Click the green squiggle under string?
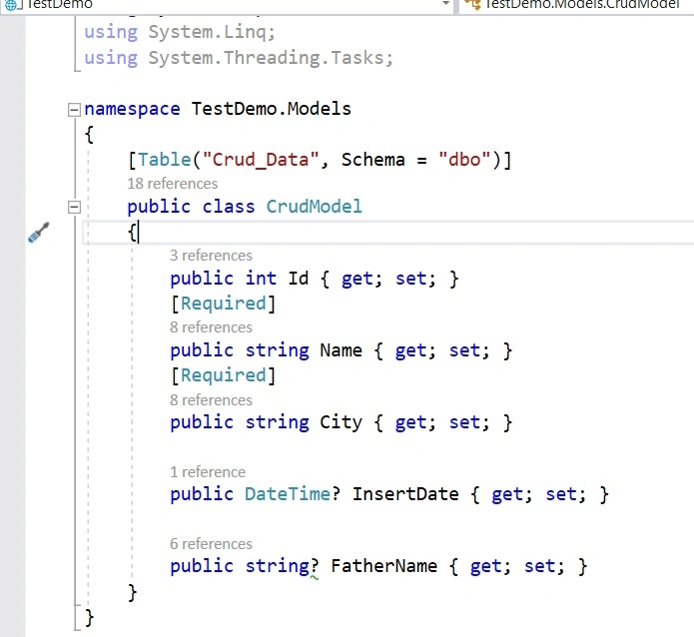The width and height of the screenshot is (694, 637). click(315, 577)
